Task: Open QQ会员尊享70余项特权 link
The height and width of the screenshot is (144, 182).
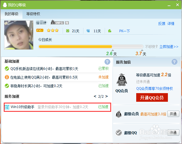Action: click(x=154, y=89)
